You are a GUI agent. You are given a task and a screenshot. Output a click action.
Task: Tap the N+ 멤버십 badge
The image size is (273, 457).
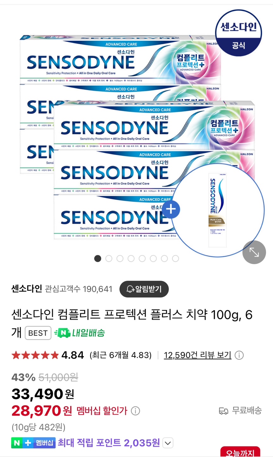(x=33, y=443)
